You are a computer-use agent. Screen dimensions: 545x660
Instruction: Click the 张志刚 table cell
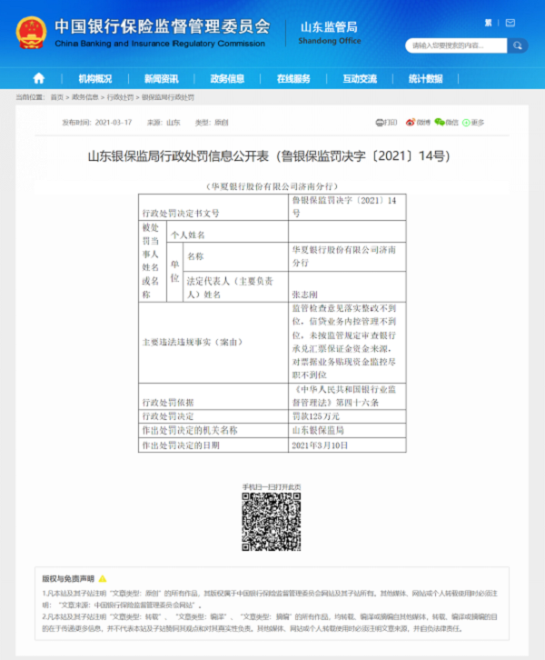(x=347, y=286)
